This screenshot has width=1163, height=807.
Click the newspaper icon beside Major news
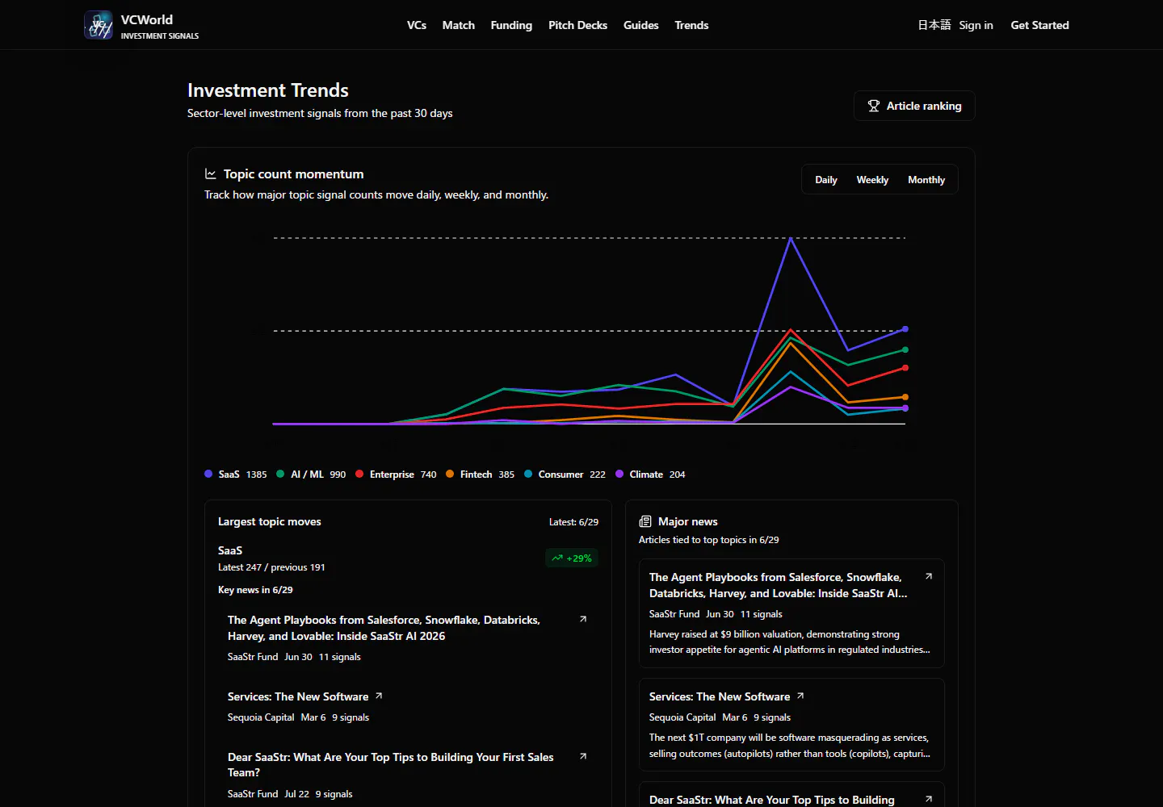coord(645,521)
